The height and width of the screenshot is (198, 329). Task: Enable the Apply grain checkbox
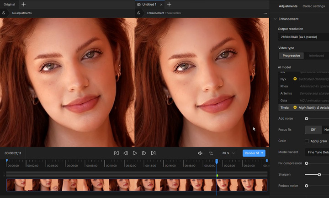click(x=307, y=141)
